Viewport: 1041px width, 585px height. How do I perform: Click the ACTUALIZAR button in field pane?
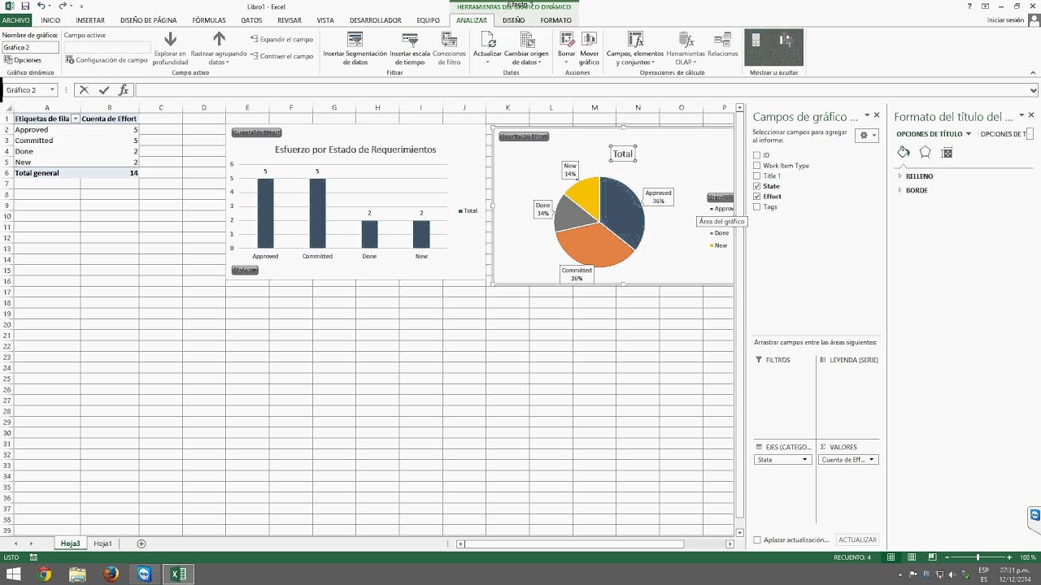[858, 540]
